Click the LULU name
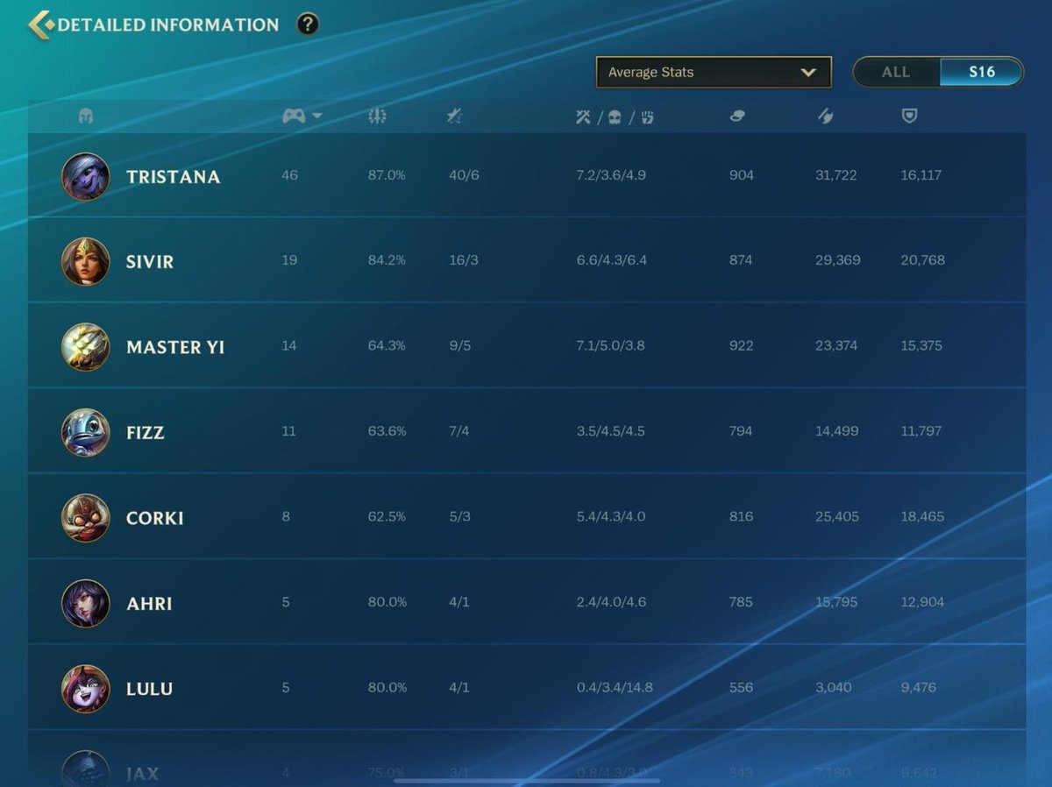This screenshot has width=1052, height=787. click(x=149, y=689)
